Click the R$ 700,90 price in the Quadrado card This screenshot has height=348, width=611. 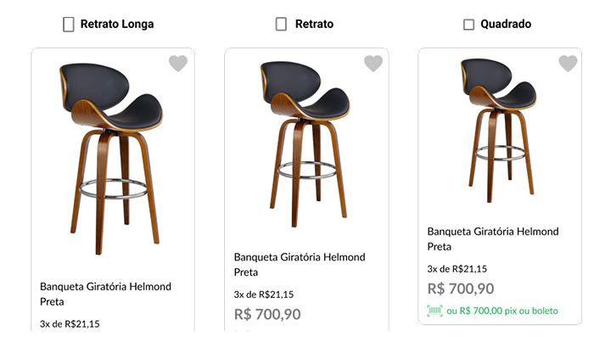click(461, 289)
